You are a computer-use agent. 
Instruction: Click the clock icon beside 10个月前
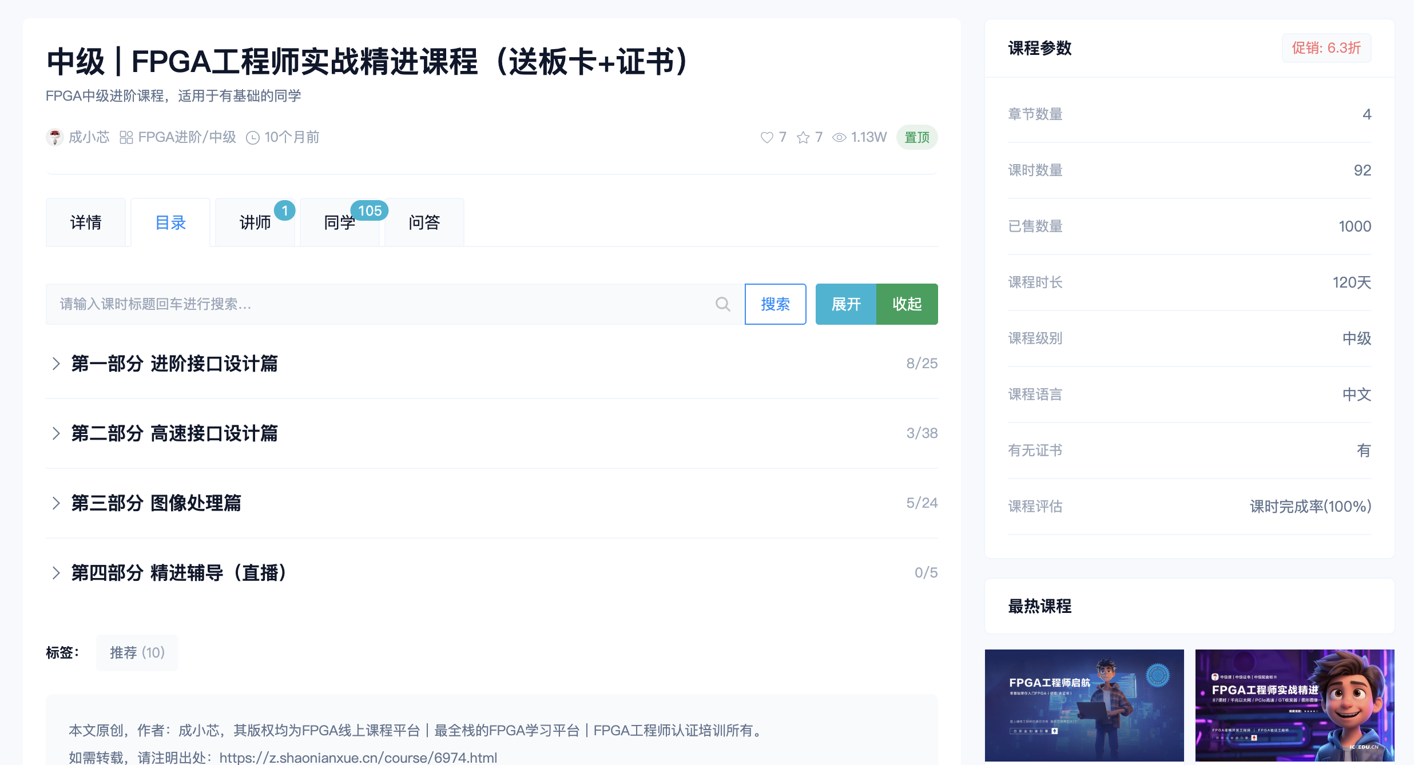tap(252, 138)
